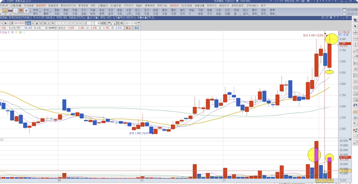The image size is (358, 184).
Task: Open the calendar picker beside 2021/12/08
Action: click(139, 23)
